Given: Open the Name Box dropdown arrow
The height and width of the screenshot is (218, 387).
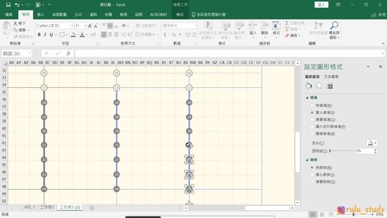Looking at the screenshot, I should [30, 53].
